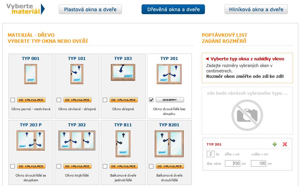Check the TYP 001 checkbox
The image size is (301, 186).
[12, 100]
